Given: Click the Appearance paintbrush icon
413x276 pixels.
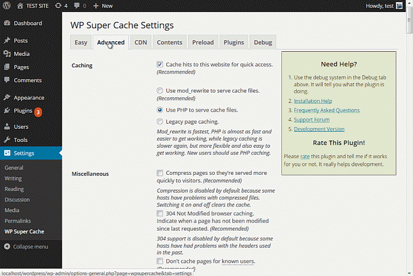Looking at the screenshot, I should [7, 97].
